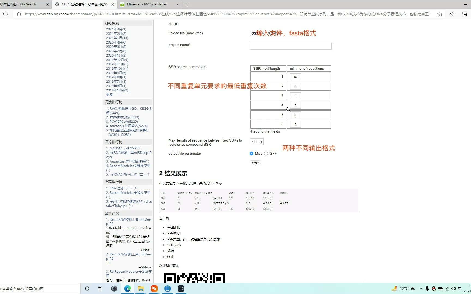The width and height of the screenshot is (471, 294).
Task: Add this page to favorites
Action: (439, 14)
